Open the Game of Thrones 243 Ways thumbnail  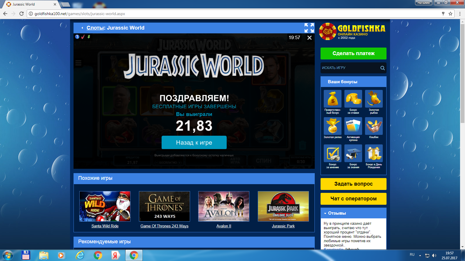(x=164, y=206)
